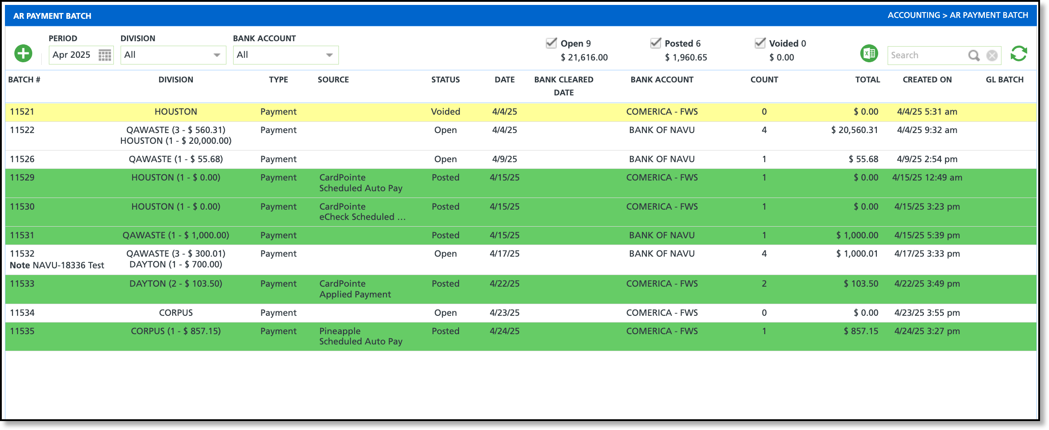Image resolution: width=1049 pixels, height=430 pixels.
Task: Toggle the Voided status filter checkbox
Action: (x=760, y=43)
